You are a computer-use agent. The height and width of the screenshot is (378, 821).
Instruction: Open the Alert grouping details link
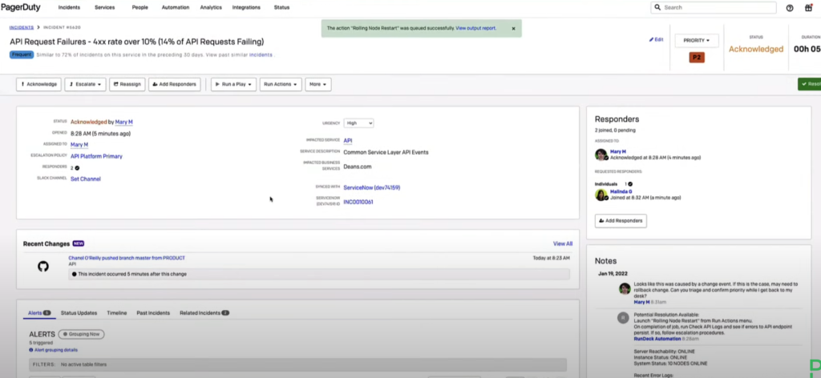coord(56,350)
